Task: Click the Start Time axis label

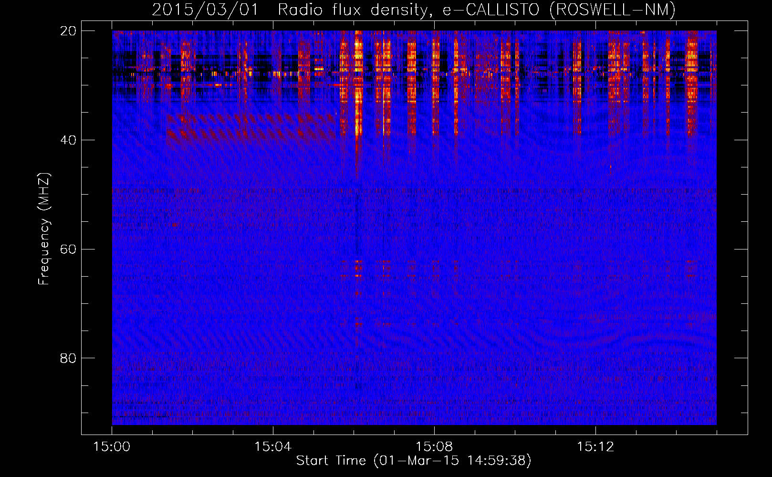Action: (414, 461)
